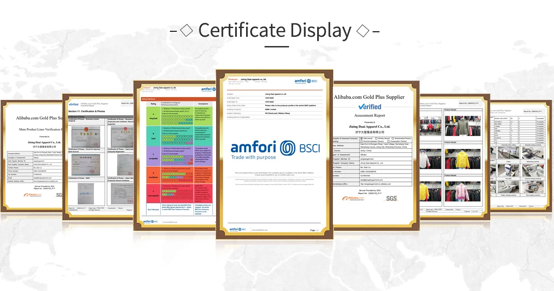Click the Alibaba.com logo on Assessment Report
Viewport: 554px width, 291px height.
pyautogui.click(x=354, y=198)
